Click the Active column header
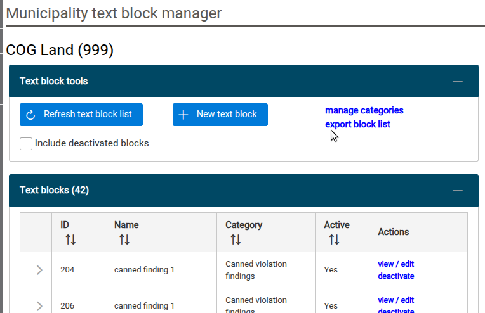Viewport: 485px width, 313px height. (x=342, y=232)
